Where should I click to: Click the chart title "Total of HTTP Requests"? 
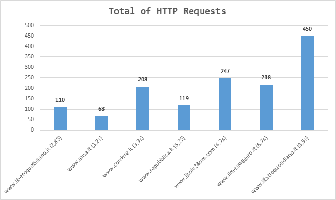tap(167, 11)
